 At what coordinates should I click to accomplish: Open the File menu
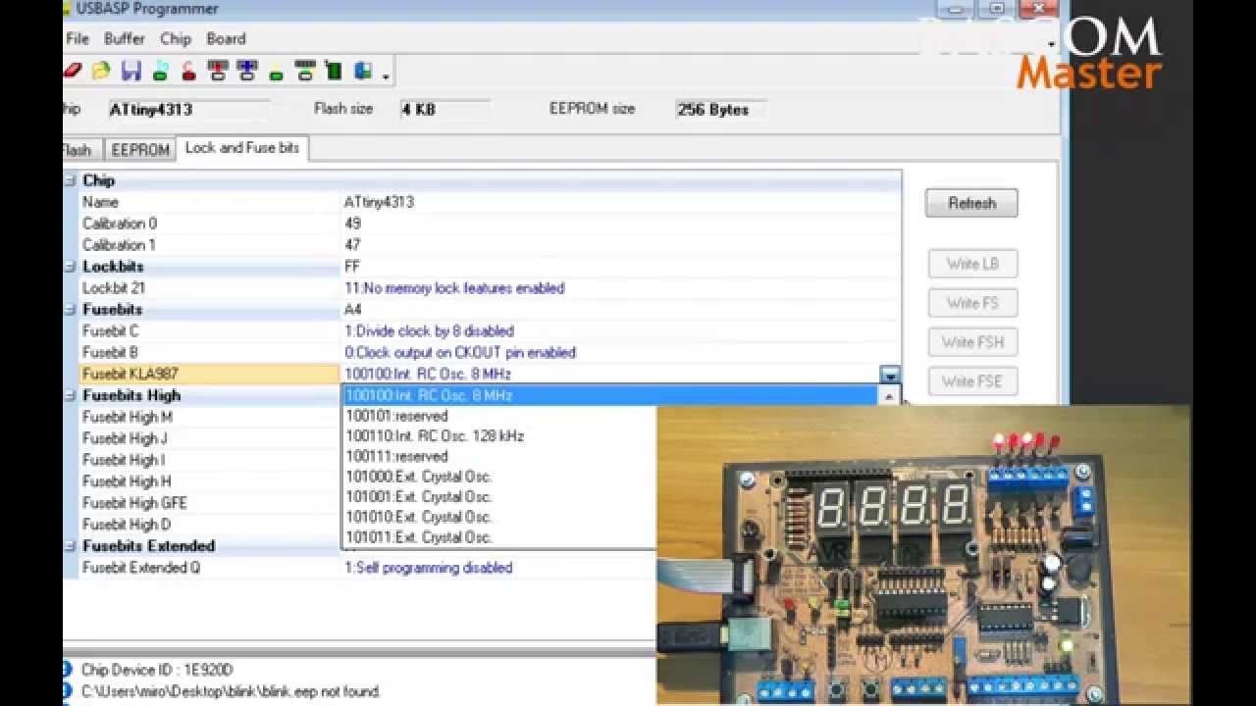point(78,38)
